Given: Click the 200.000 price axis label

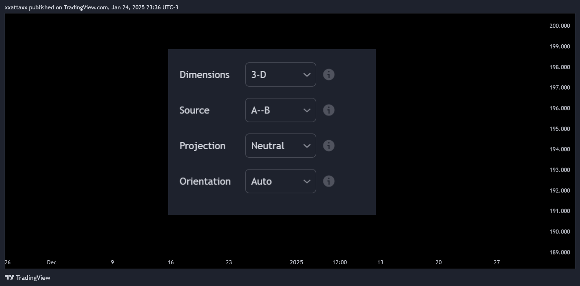Looking at the screenshot, I should coord(560,26).
